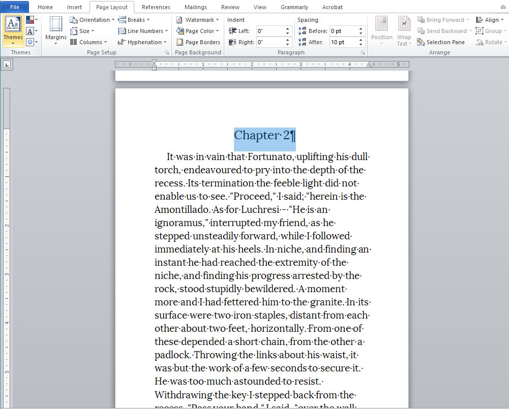This screenshot has height=409, width=509.
Task: Click the Theme Colors icon
Action: pos(31,20)
